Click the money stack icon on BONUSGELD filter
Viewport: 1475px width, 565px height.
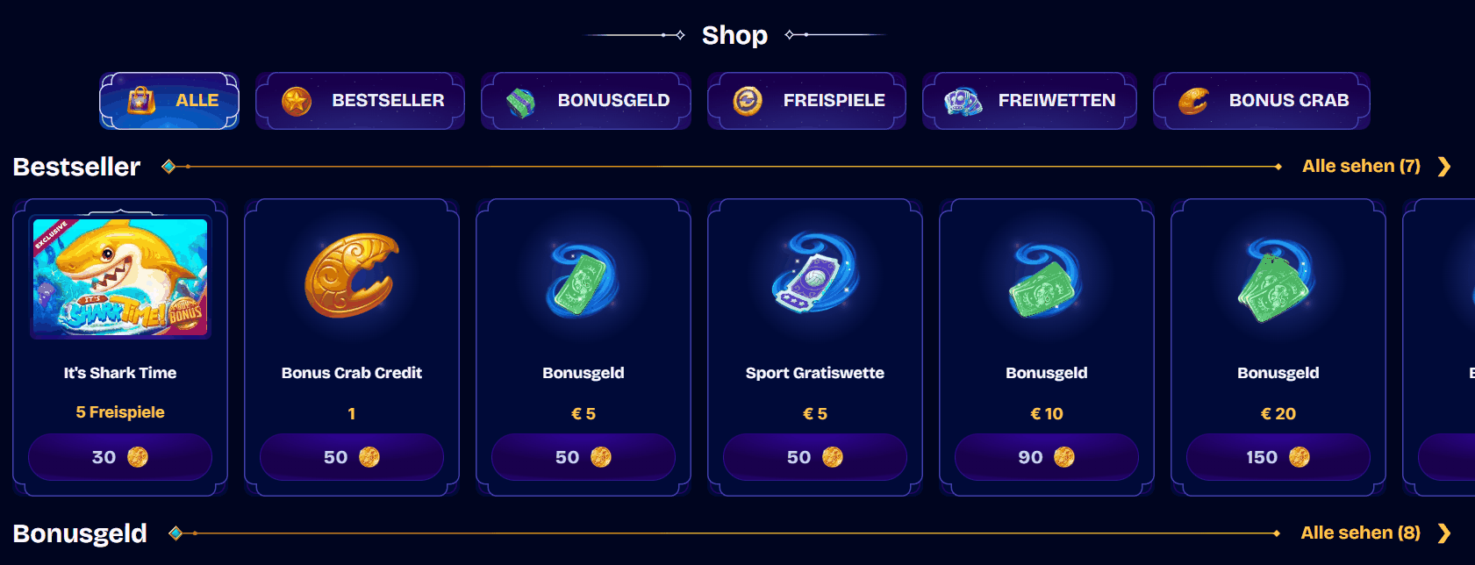(522, 100)
